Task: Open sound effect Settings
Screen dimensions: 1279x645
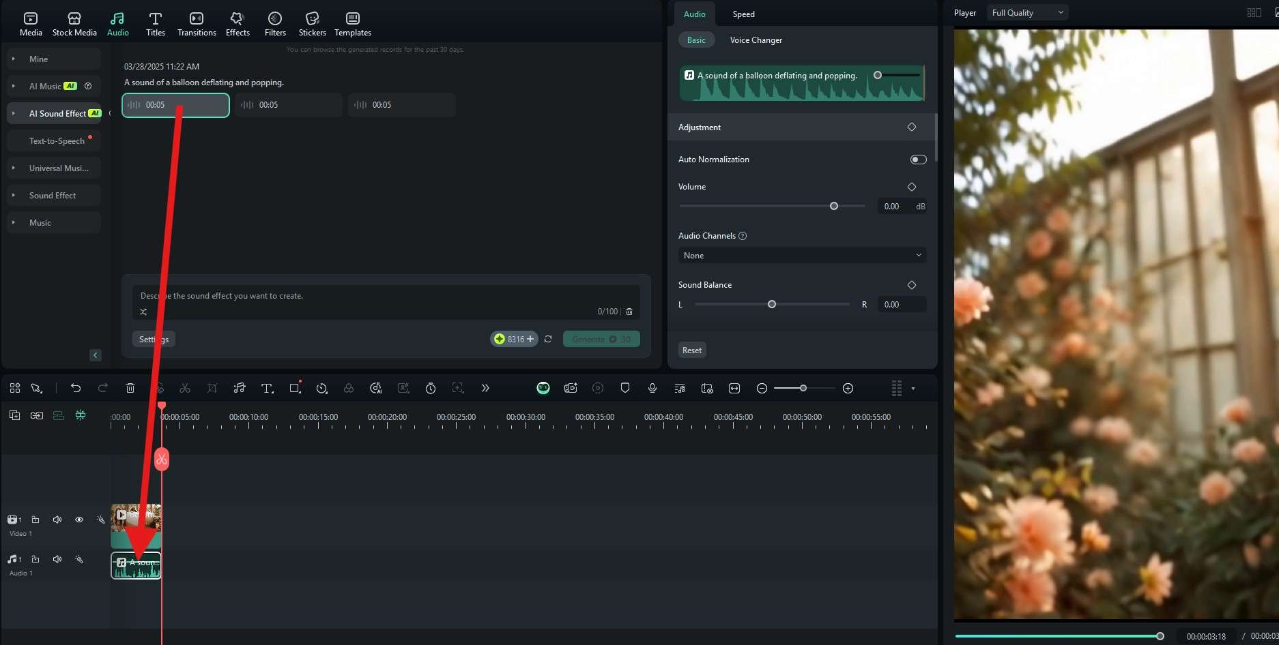Action: coord(154,339)
